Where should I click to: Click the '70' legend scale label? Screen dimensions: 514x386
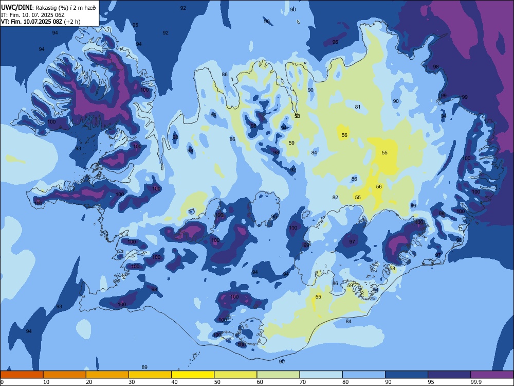click(303, 382)
